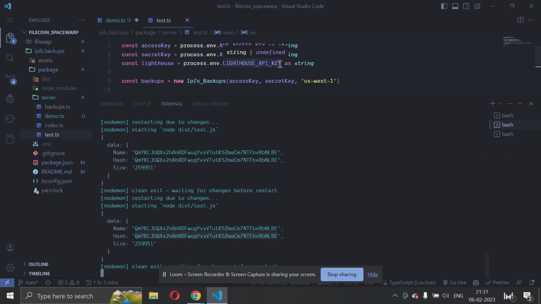This screenshot has height=304, width=541.
Task: Toggle primary side bar layout icon
Action: click(x=444, y=6)
